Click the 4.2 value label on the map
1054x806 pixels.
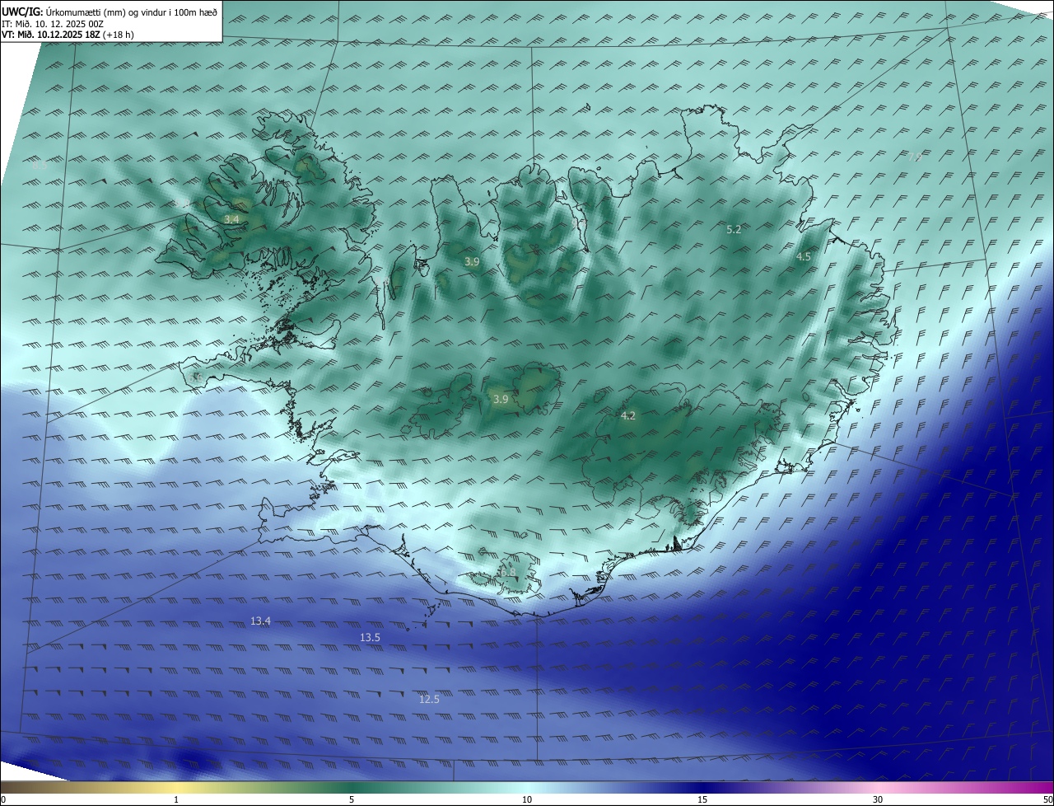[x=627, y=416]
